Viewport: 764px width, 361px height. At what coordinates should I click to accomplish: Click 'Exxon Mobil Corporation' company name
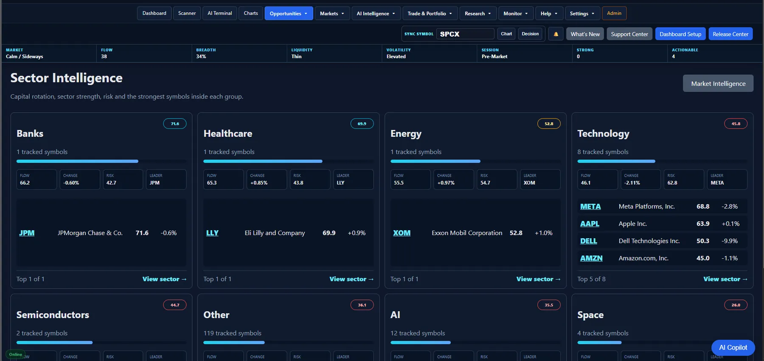coord(467,233)
